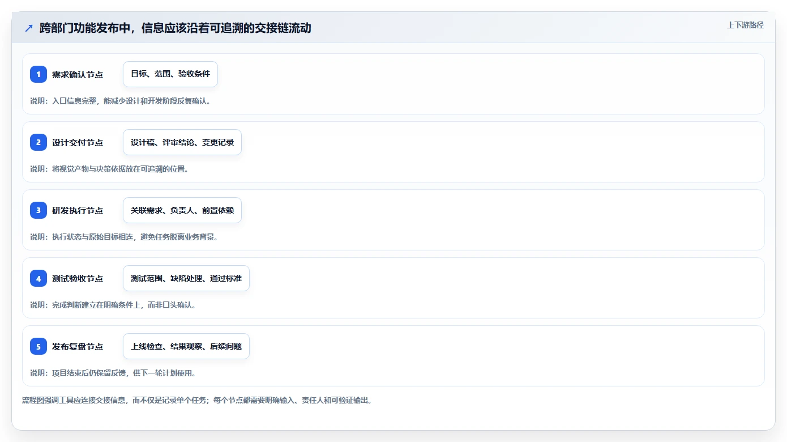The image size is (787, 442).
Task: Click the note starting 说明:入口信息完整
Action: pyautogui.click(x=121, y=101)
